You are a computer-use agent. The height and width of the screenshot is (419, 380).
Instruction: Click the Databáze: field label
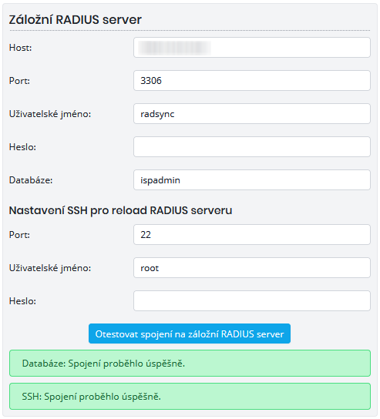click(x=31, y=180)
